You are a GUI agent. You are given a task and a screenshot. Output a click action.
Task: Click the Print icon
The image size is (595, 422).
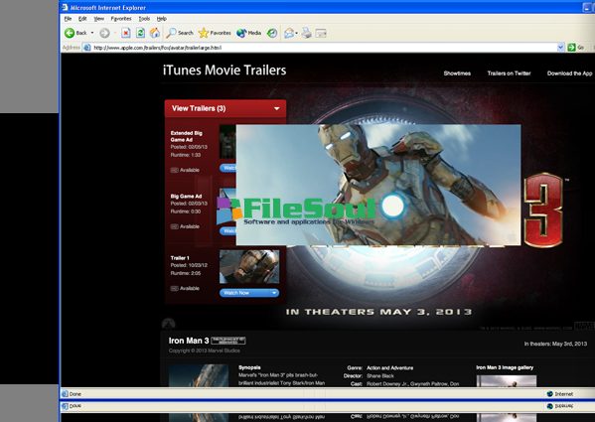coord(307,34)
